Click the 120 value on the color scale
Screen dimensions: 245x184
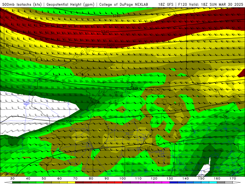154,178
